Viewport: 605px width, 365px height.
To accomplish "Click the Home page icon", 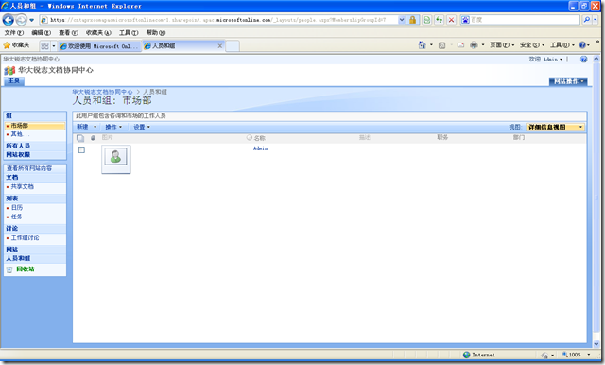I will (x=423, y=45).
